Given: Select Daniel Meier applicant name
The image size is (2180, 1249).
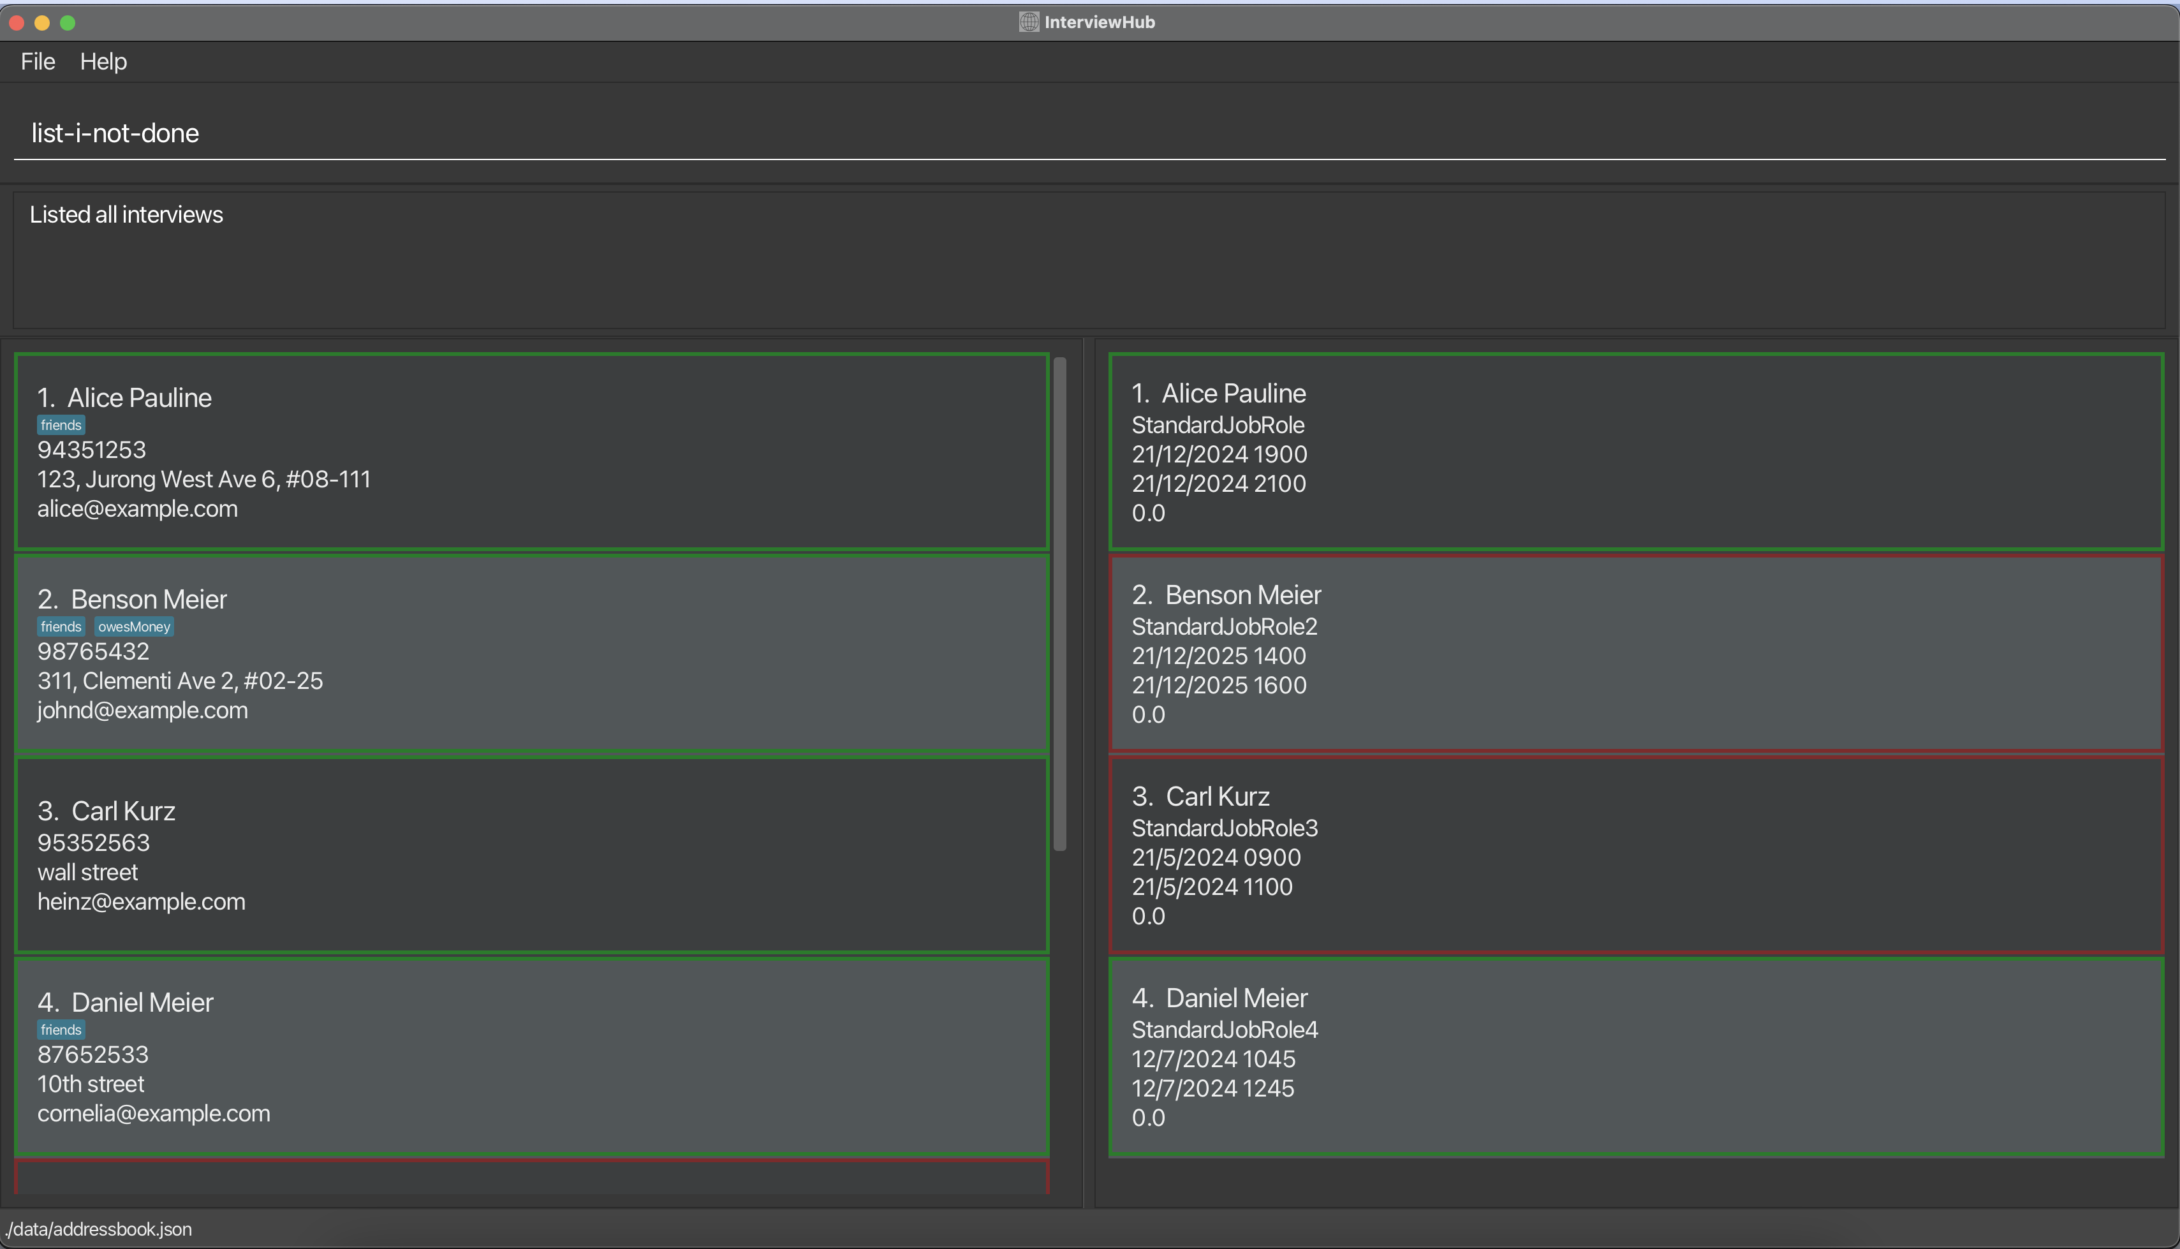Looking at the screenshot, I should pos(142,1002).
